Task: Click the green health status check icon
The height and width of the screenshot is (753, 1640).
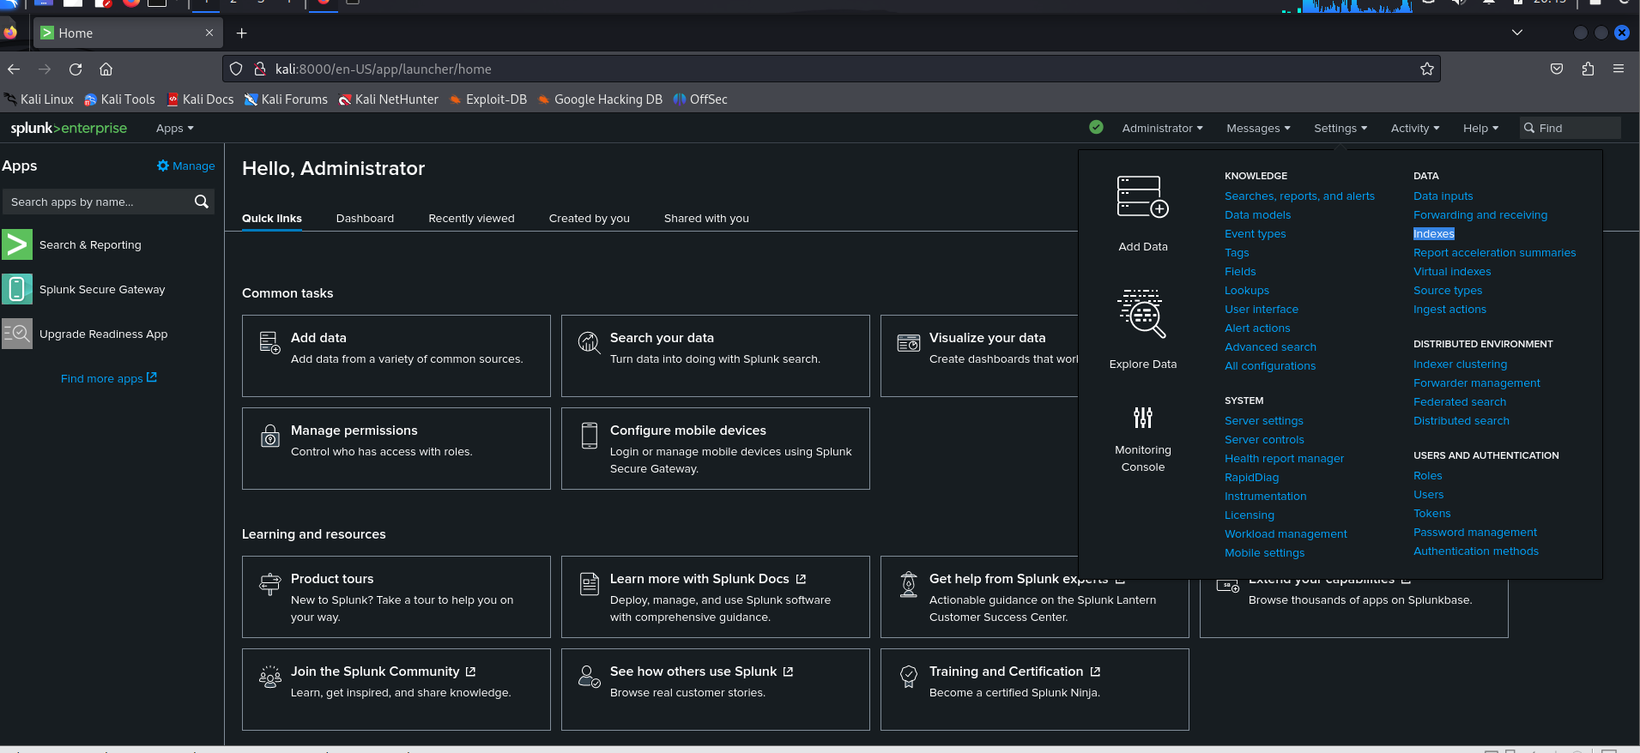Action: (1096, 127)
